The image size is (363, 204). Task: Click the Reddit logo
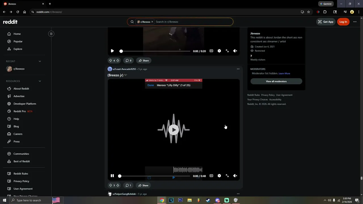click(10, 22)
